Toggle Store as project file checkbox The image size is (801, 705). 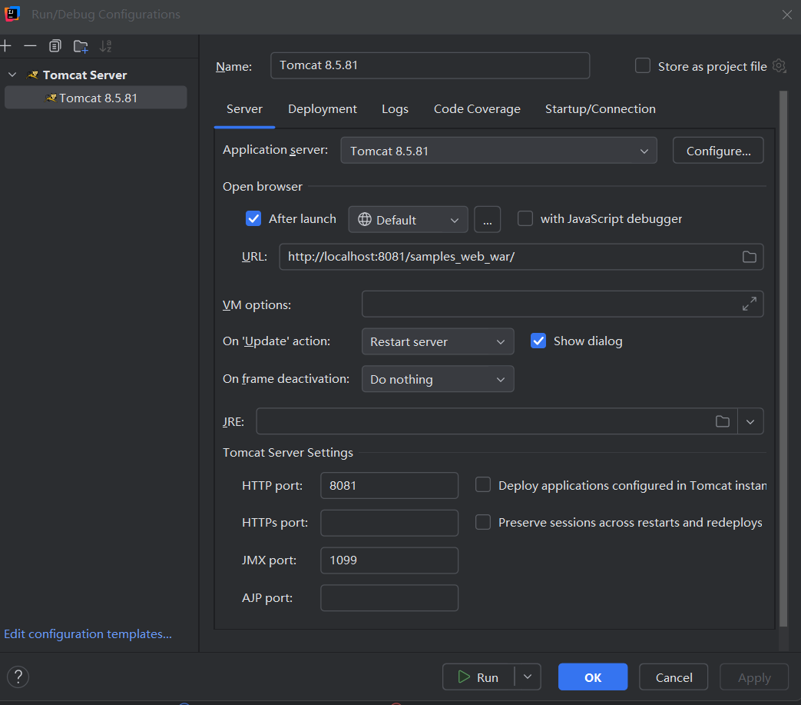click(x=642, y=66)
